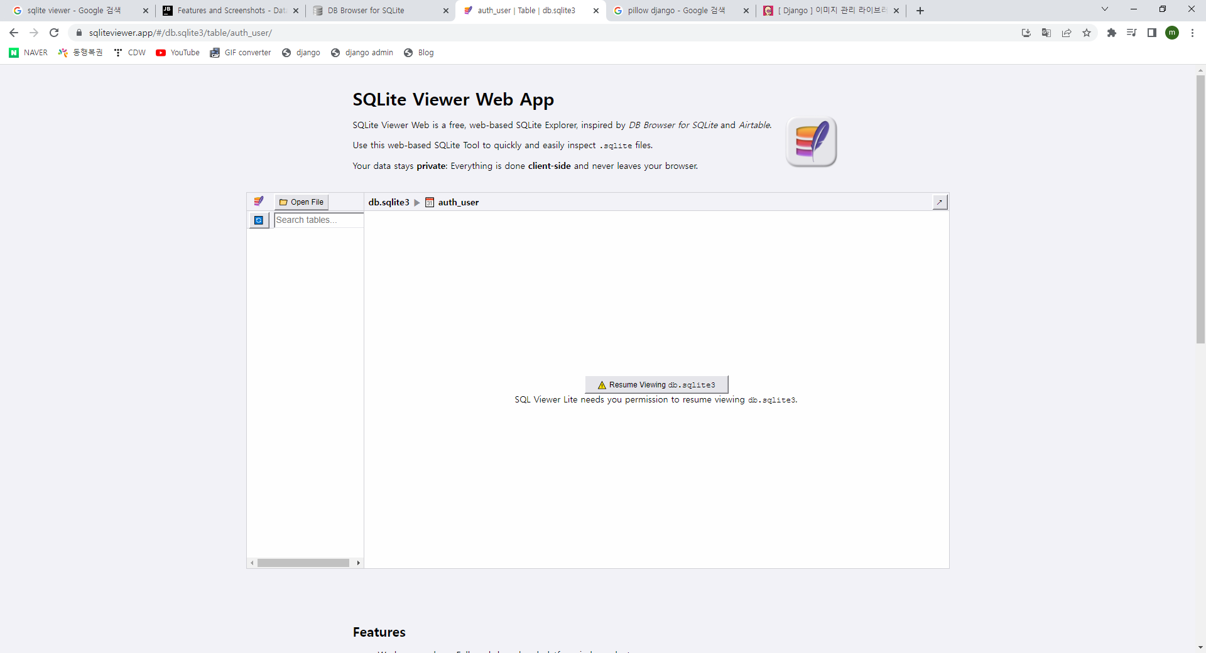Click the SQLite Viewer logo icon beside Open File
Viewport: 1206px width, 653px height.
tap(259, 202)
